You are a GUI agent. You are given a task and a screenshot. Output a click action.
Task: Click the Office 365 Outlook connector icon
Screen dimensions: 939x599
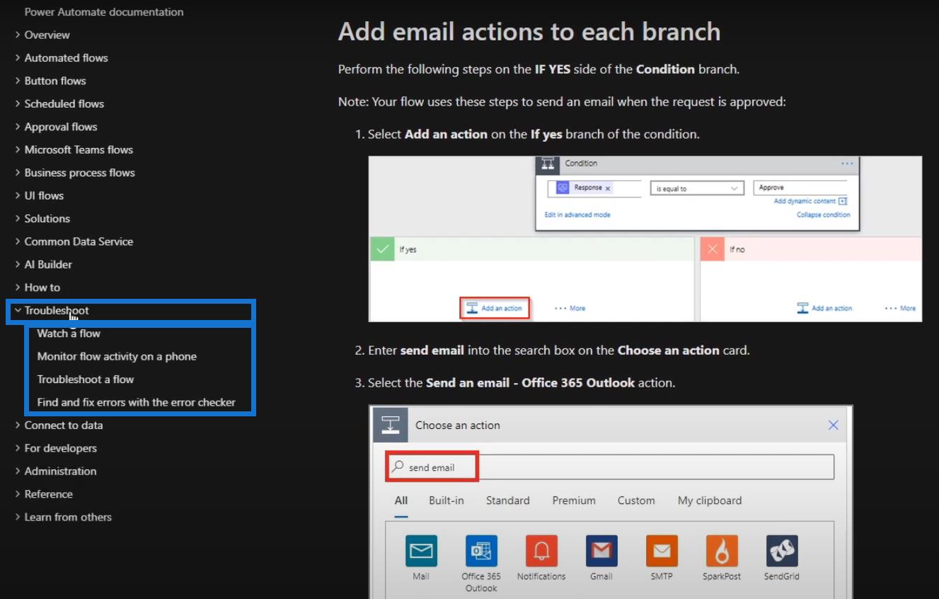(481, 550)
